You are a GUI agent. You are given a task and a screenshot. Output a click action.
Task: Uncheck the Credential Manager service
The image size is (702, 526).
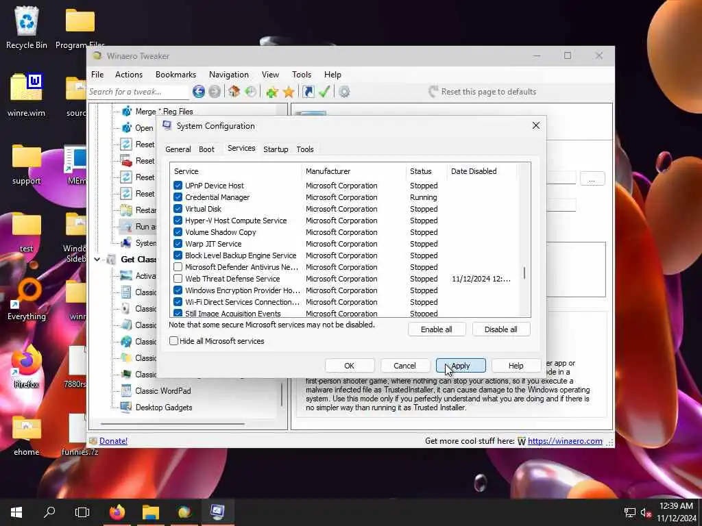click(x=178, y=197)
